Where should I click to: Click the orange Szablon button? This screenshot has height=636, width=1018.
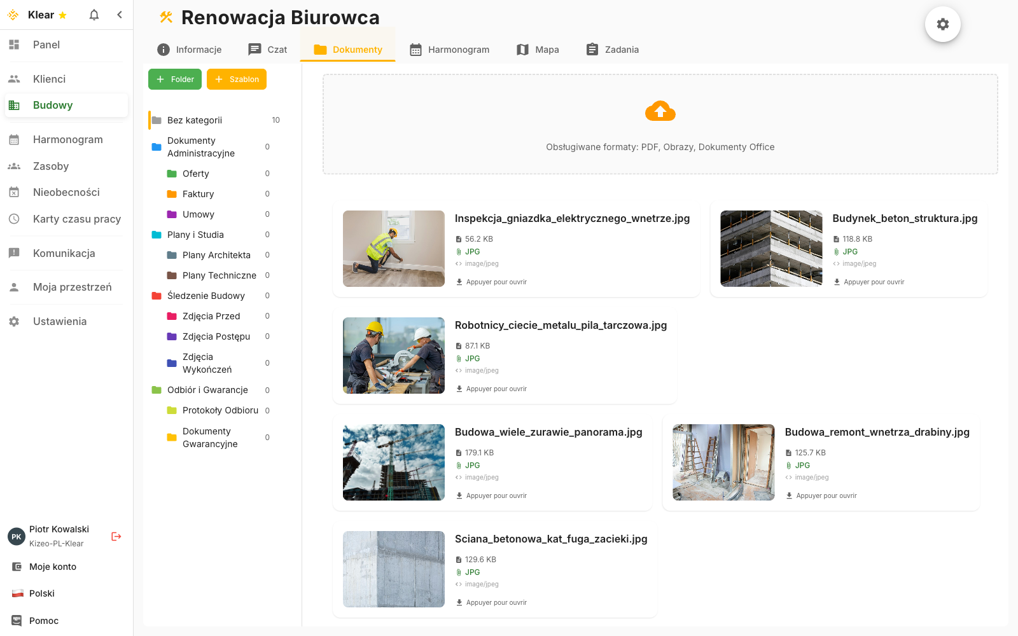[x=237, y=79]
